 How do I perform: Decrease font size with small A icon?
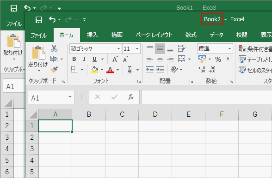click(126, 59)
